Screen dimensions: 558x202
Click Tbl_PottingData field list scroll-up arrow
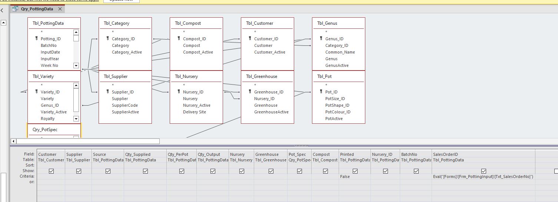tap(76, 32)
